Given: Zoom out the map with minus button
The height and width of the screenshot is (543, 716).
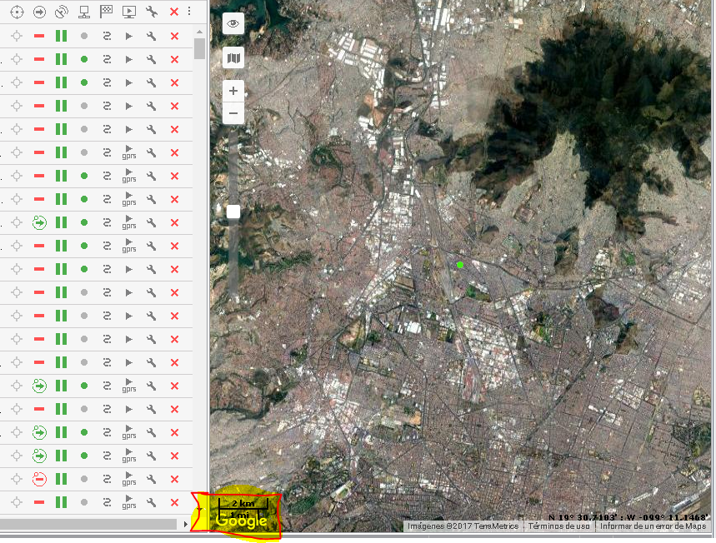Looking at the screenshot, I should (233, 113).
